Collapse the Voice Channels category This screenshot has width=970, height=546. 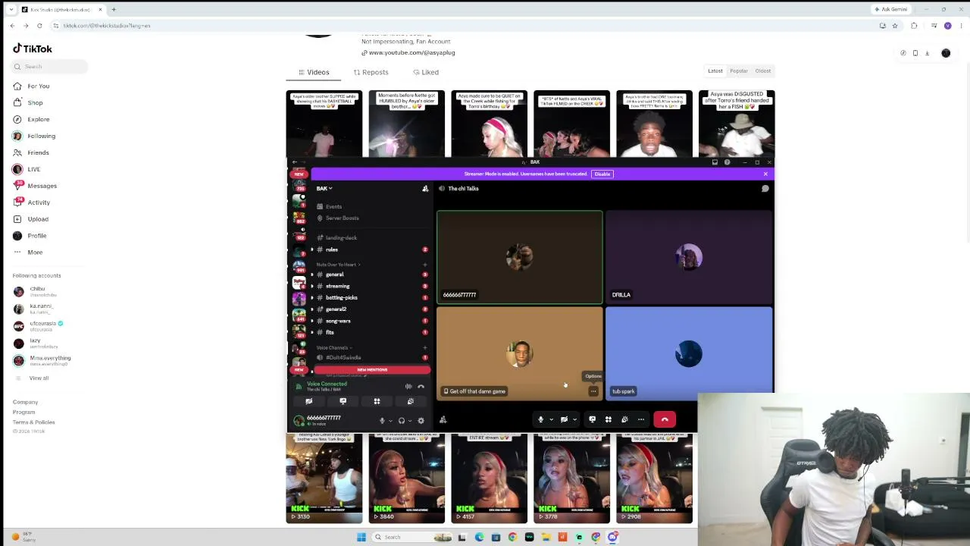click(x=333, y=347)
